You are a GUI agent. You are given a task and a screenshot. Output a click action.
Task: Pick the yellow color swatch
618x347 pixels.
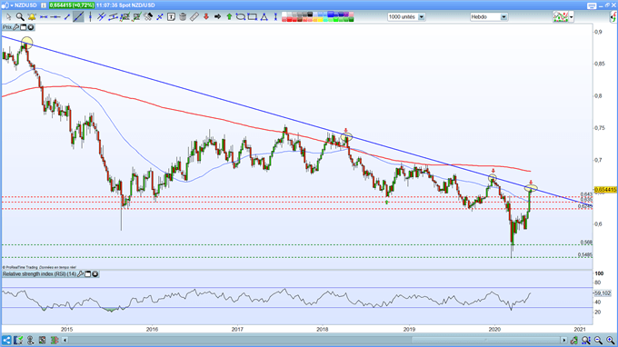pos(321,19)
